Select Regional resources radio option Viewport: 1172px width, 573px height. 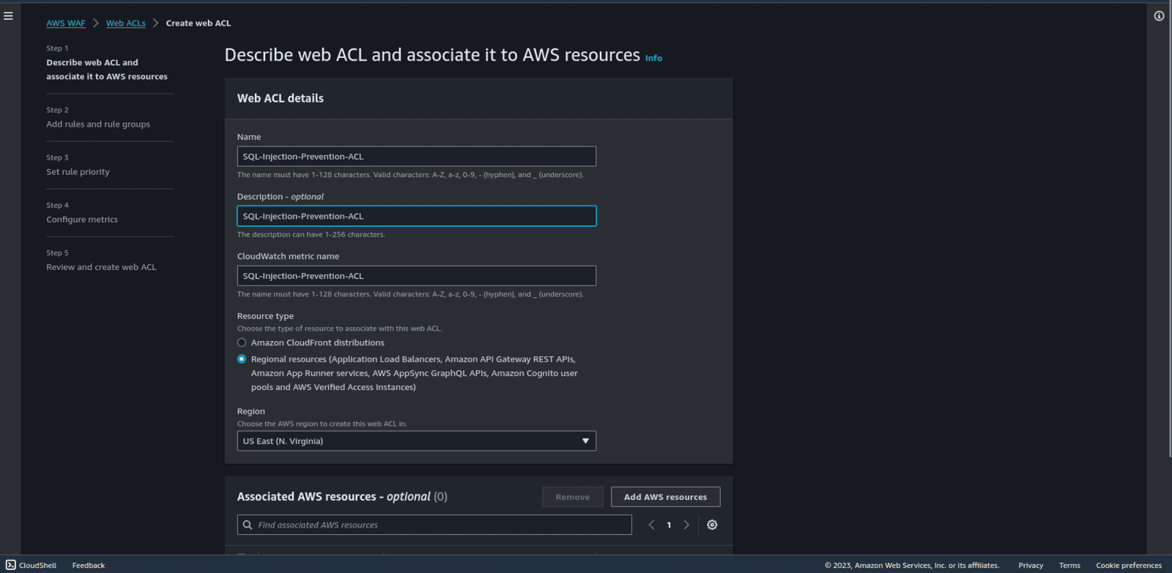242,359
